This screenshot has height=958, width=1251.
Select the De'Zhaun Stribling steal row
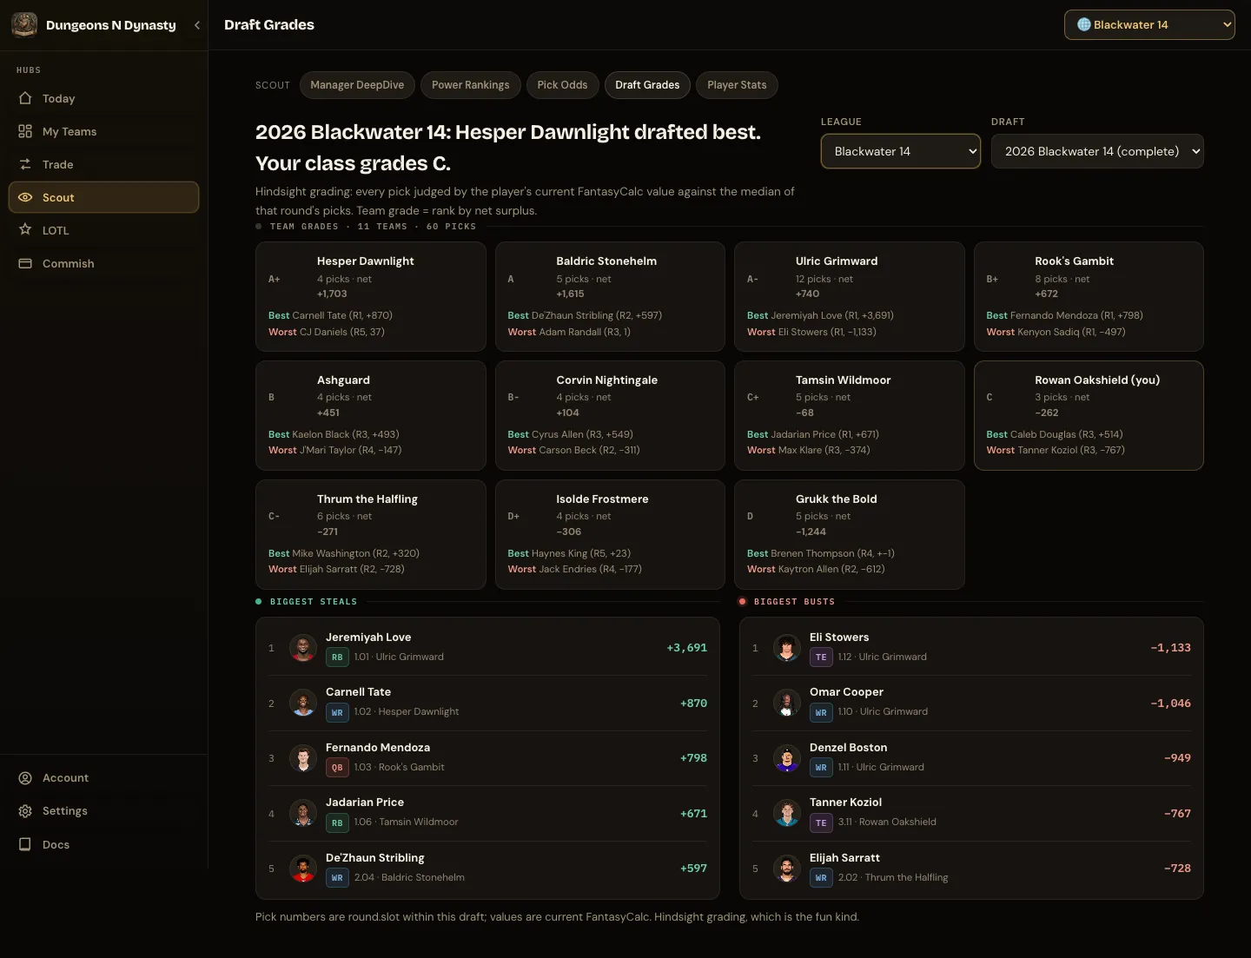tap(487, 869)
